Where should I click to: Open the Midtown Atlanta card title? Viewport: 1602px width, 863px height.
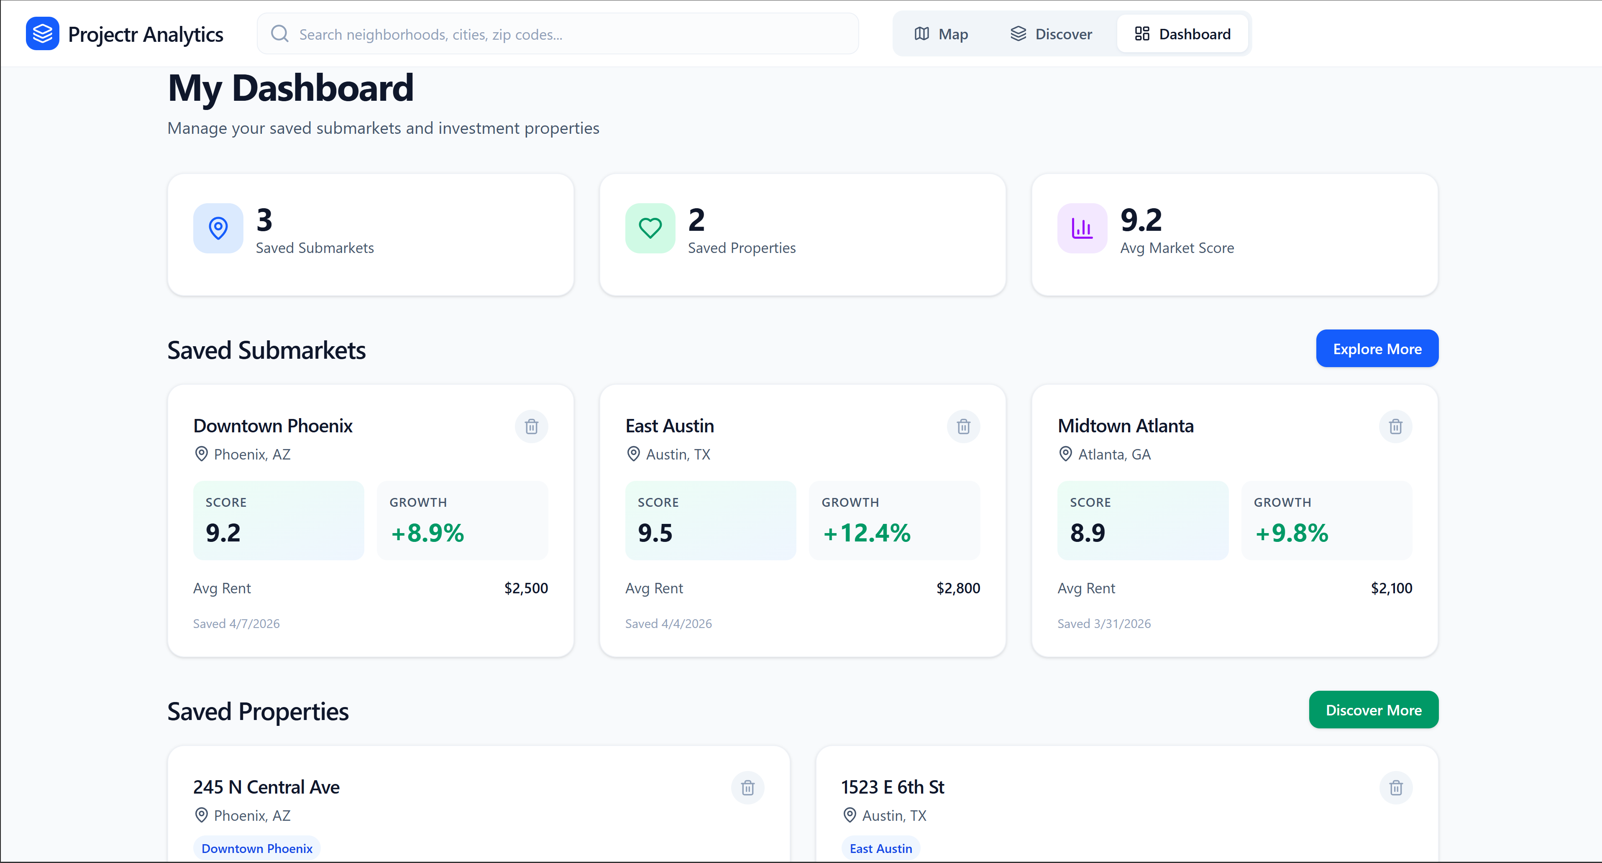(1126, 426)
